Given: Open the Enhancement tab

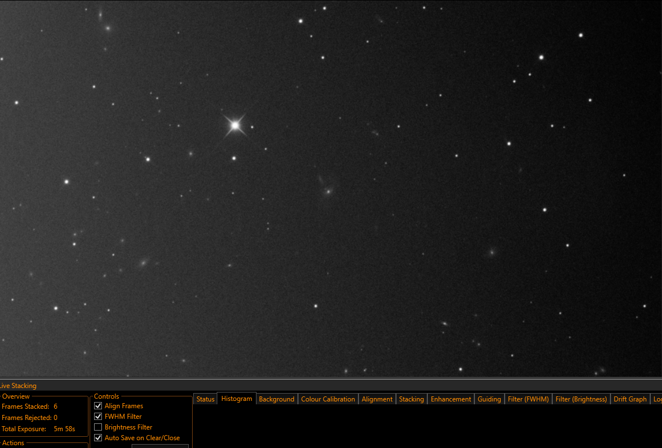Looking at the screenshot, I should 451,399.
